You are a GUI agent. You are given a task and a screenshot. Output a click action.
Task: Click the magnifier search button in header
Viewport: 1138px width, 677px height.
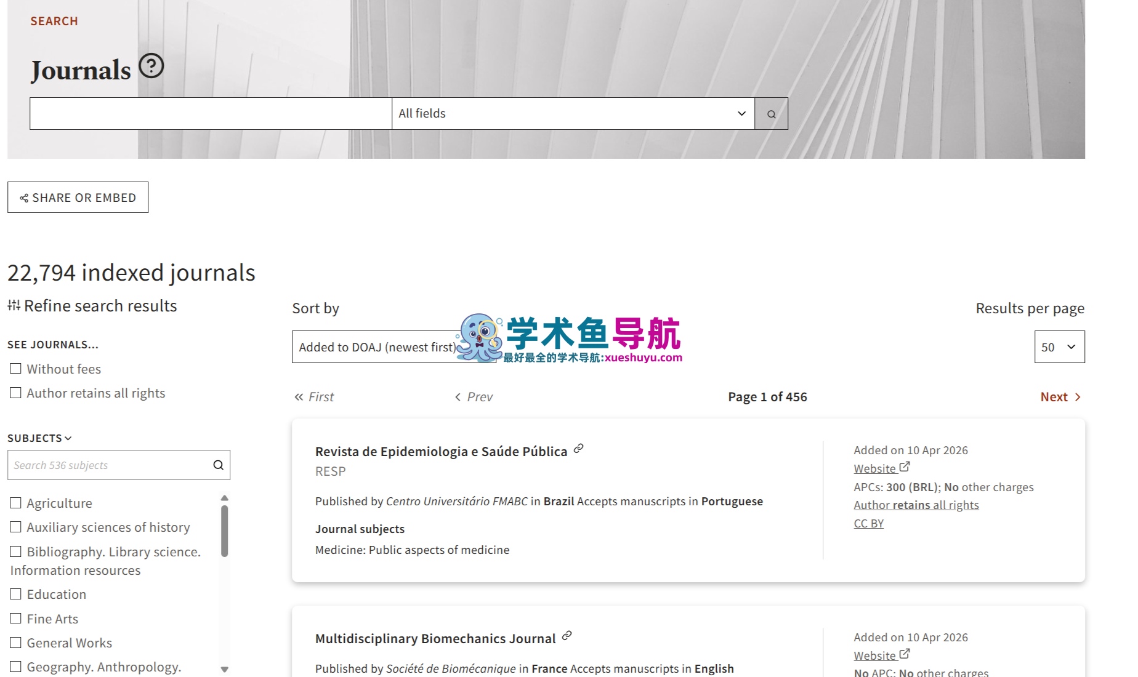pyautogui.click(x=771, y=114)
